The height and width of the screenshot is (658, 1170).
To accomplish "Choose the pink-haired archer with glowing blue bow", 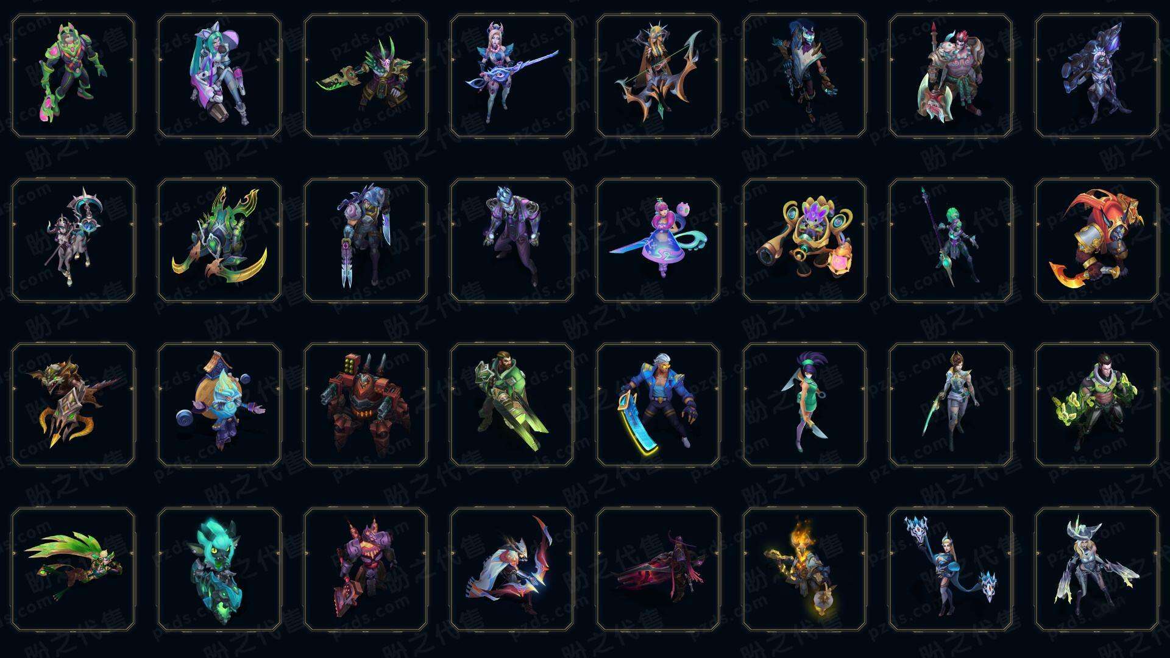I will coord(512,76).
